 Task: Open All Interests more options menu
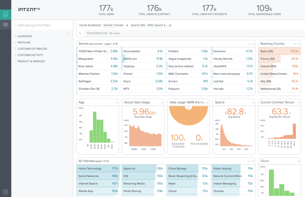[x=250, y=161]
